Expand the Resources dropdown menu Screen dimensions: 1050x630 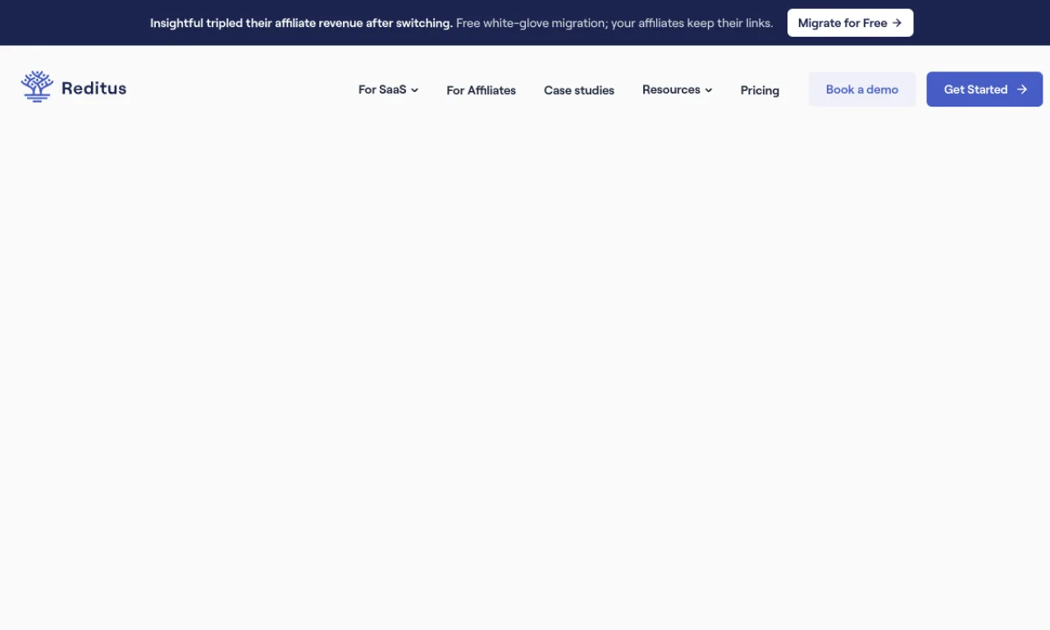[x=677, y=89]
